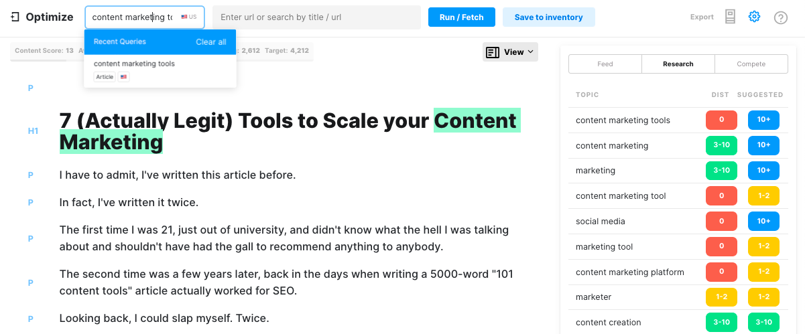The height and width of the screenshot is (334, 805).
Task: Expand the View dropdown
Action: 530,52
